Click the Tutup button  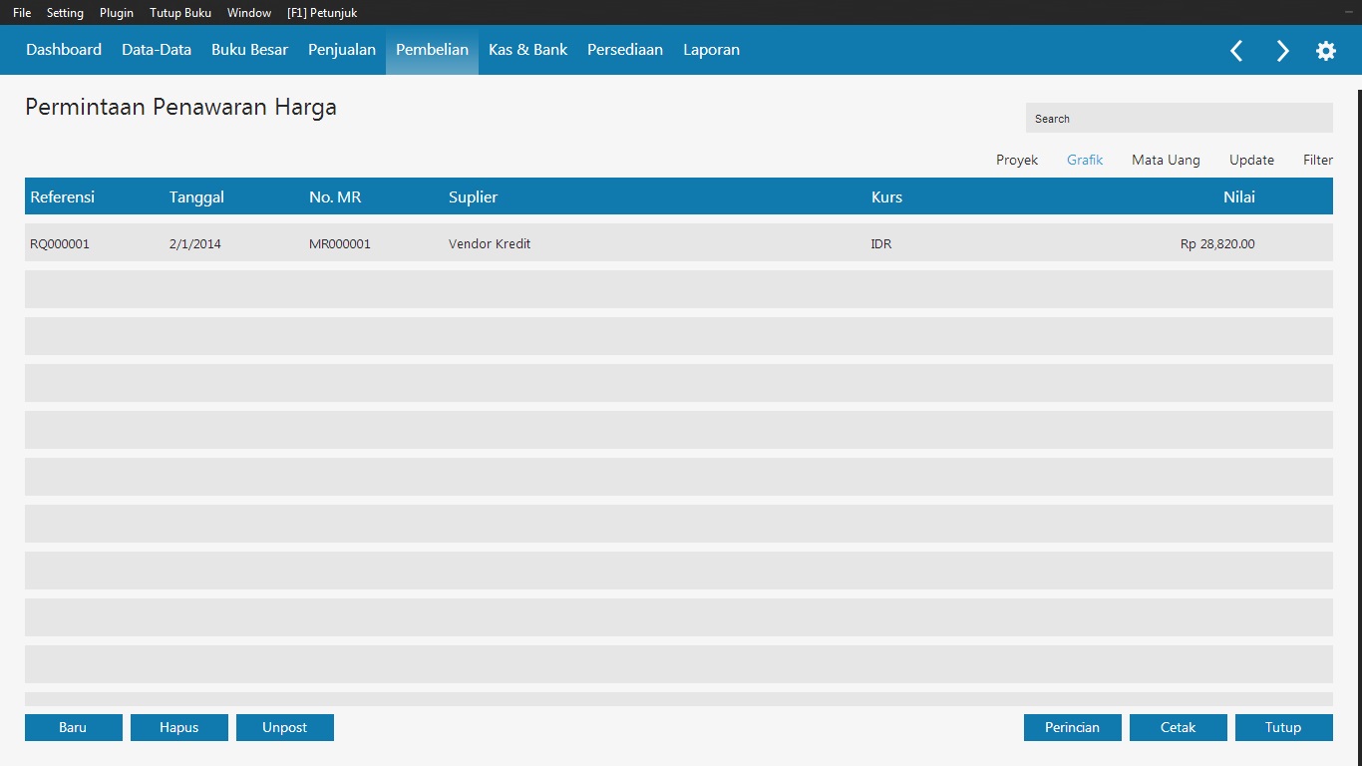pos(1284,727)
